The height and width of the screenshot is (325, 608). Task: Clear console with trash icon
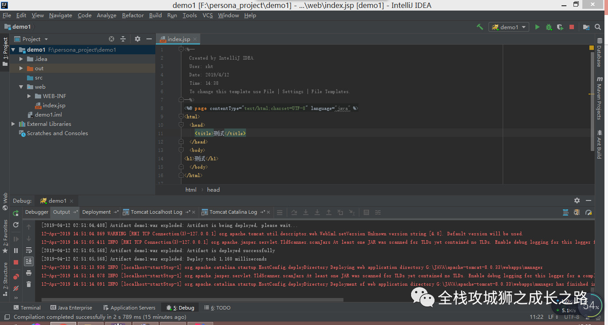pos(29,284)
